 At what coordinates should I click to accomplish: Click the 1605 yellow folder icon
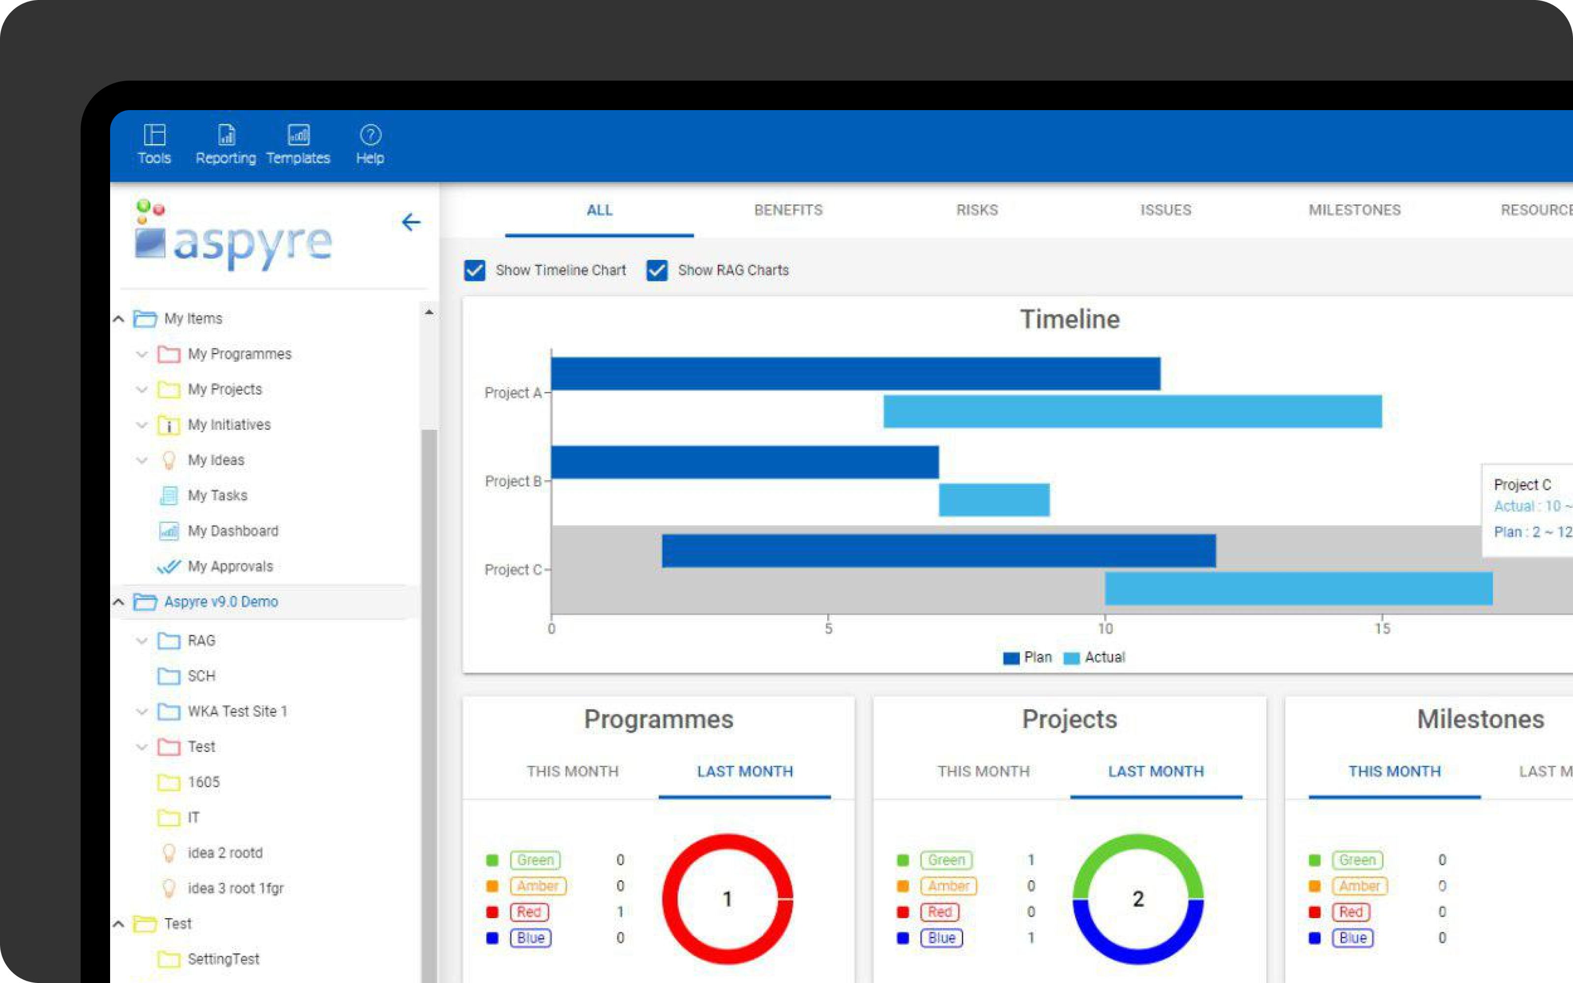tap(169, 782)
